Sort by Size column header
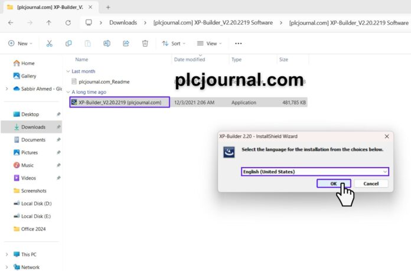This screenshot has width=411, height=271. tap(283, 60)
